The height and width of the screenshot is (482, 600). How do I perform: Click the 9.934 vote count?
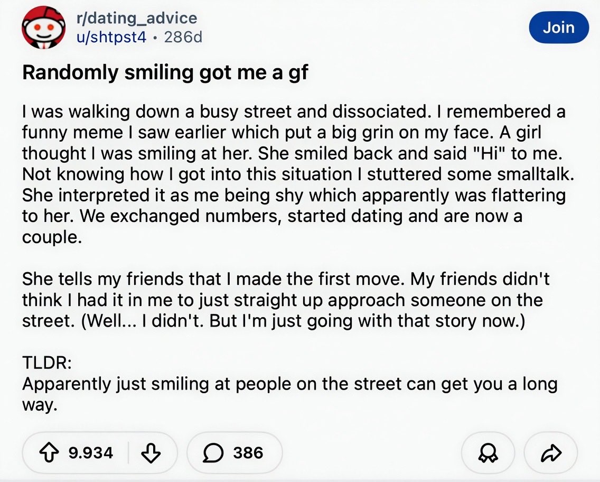tap(91, 453)
